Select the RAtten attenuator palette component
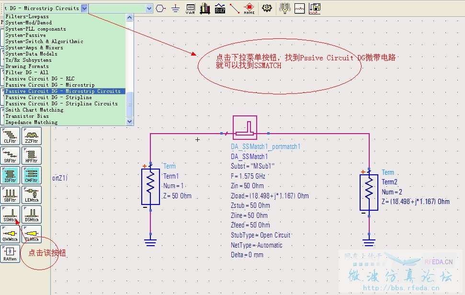This screenshot has width=465, height=295. [x=10, y=254]
